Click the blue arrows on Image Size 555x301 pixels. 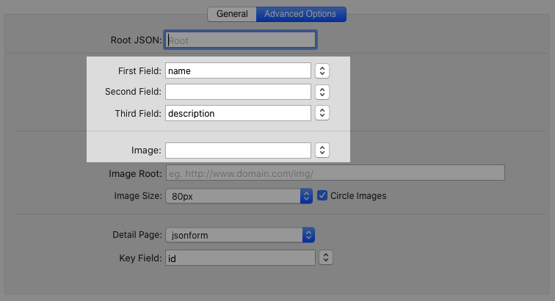click(307, 196)
